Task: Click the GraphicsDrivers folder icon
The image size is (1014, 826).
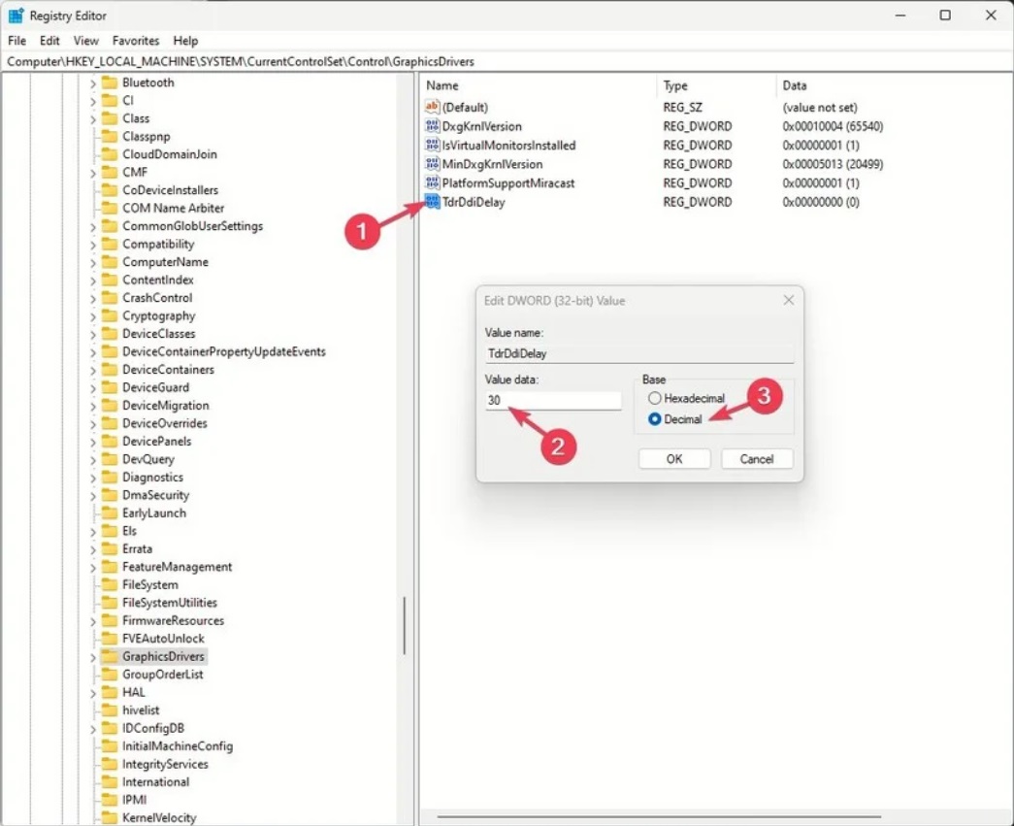Action: coord(110,656)
